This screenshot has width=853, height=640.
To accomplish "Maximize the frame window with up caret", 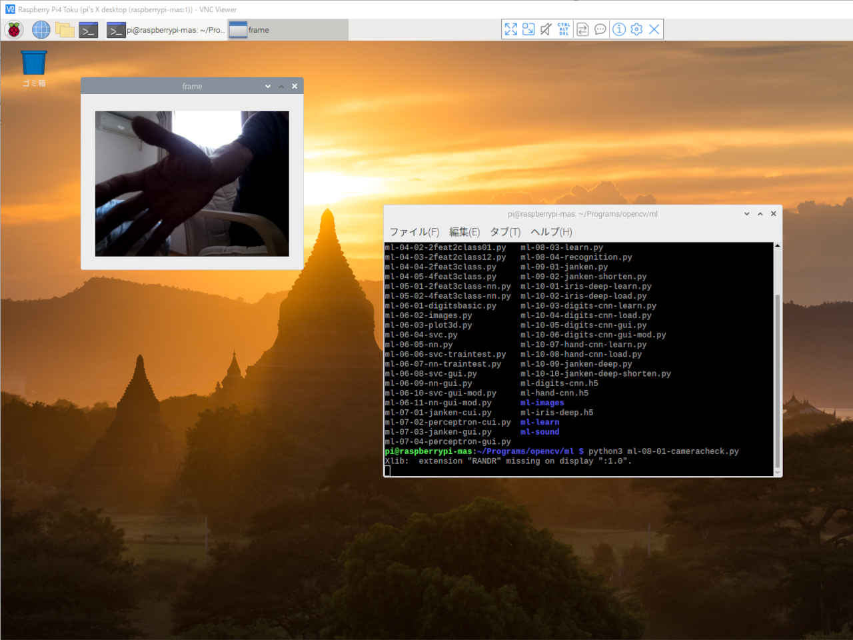I will click(281, 86).
